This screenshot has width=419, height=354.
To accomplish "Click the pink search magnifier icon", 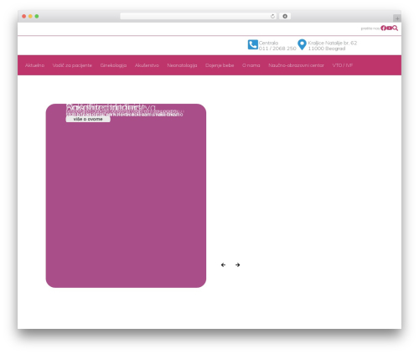I will pos(395,28).
